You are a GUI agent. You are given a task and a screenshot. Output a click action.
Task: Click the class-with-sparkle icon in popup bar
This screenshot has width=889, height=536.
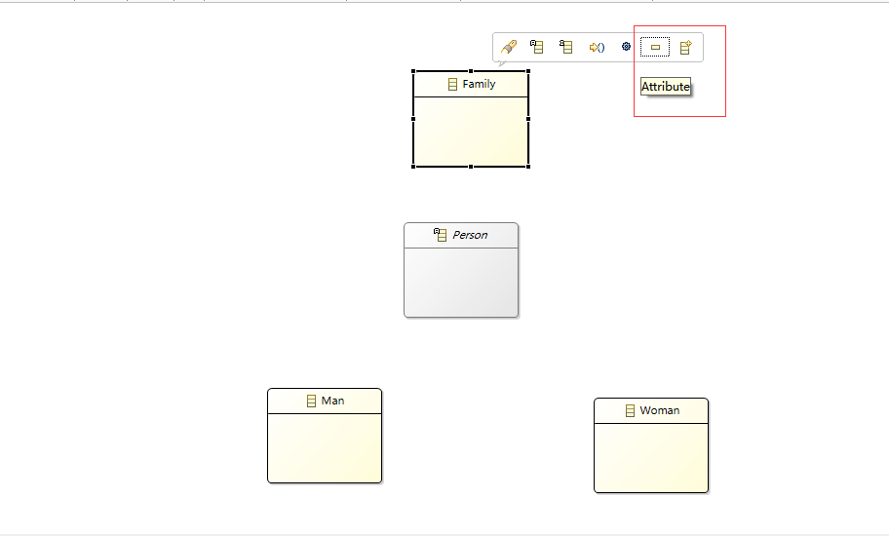click(685, 47)
